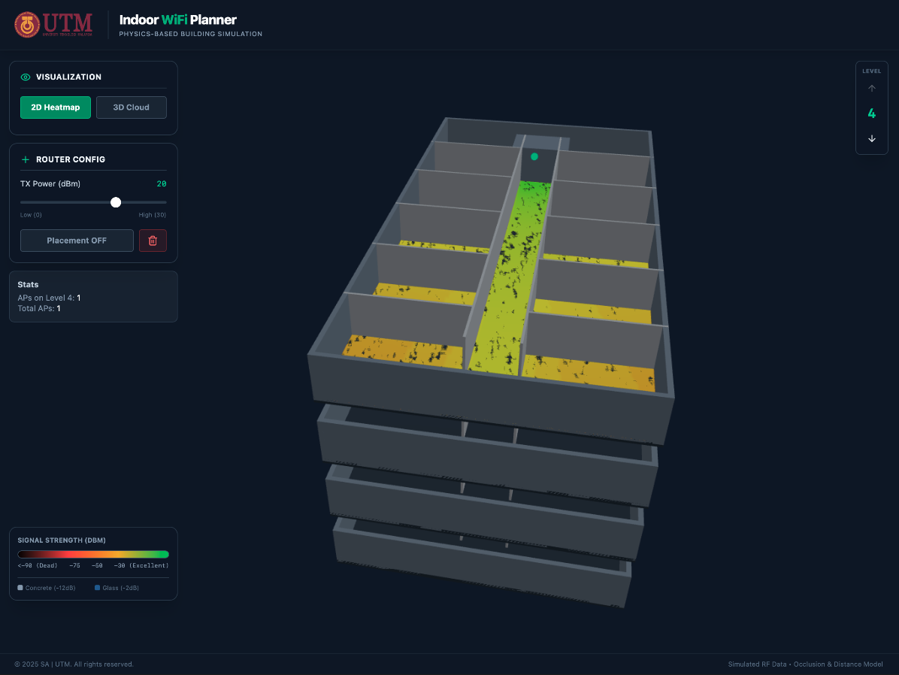Delete routers with the red trash icon
The height and width of the screenshot is (675, 899).
[153, 241]
